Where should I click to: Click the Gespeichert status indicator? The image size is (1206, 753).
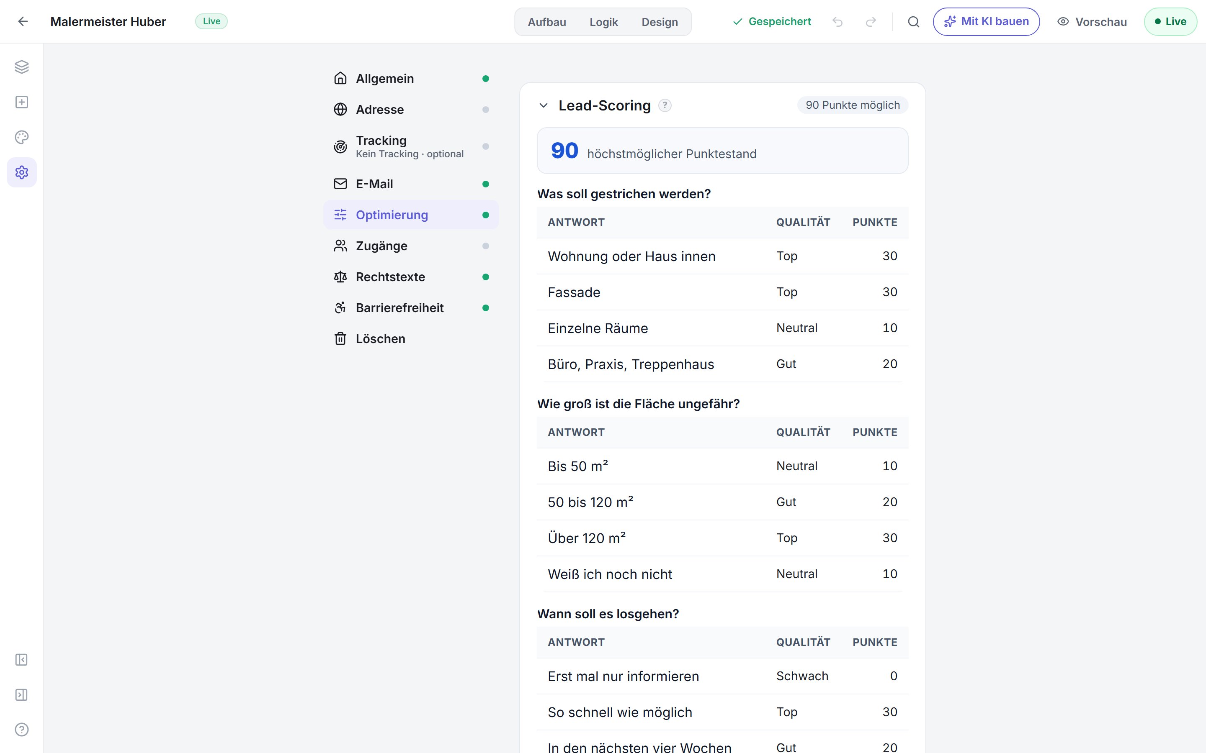tap(772, 21)
